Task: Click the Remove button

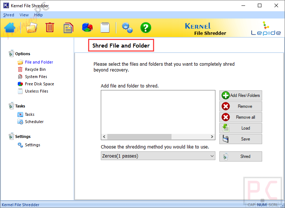Action: tap(241, 106)
